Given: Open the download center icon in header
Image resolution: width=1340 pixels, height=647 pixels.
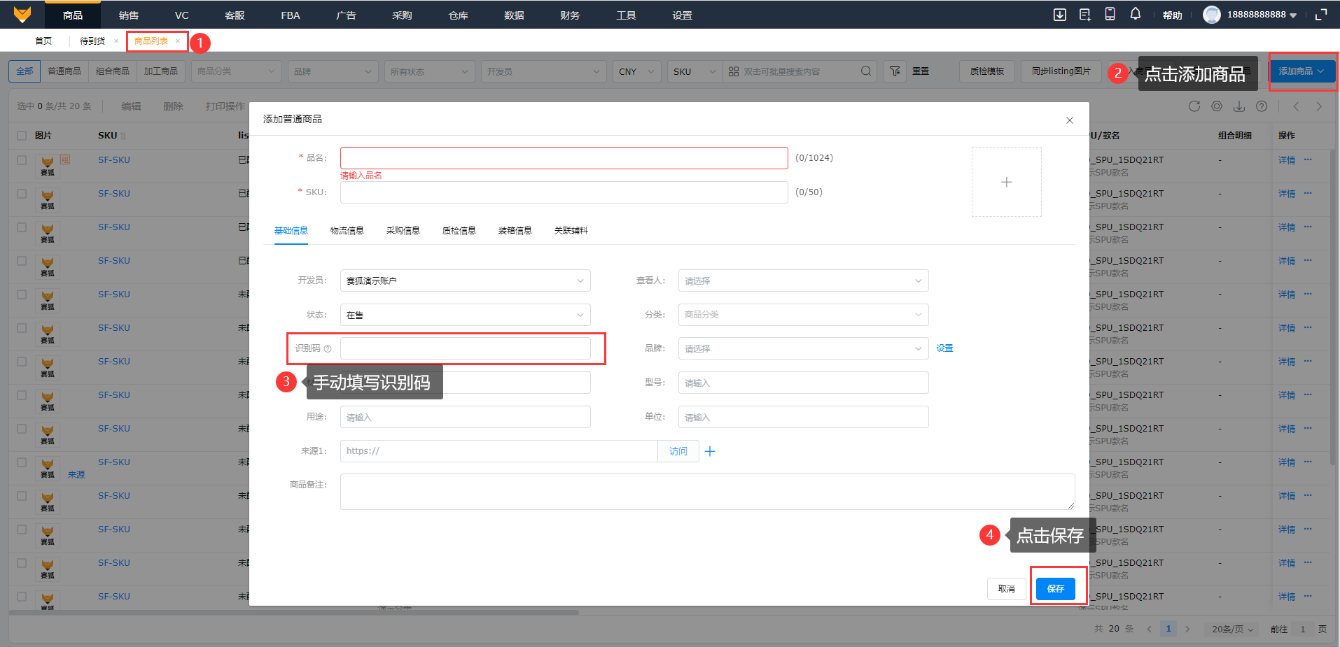Looking at the screenshot, I should (1060, 15).
